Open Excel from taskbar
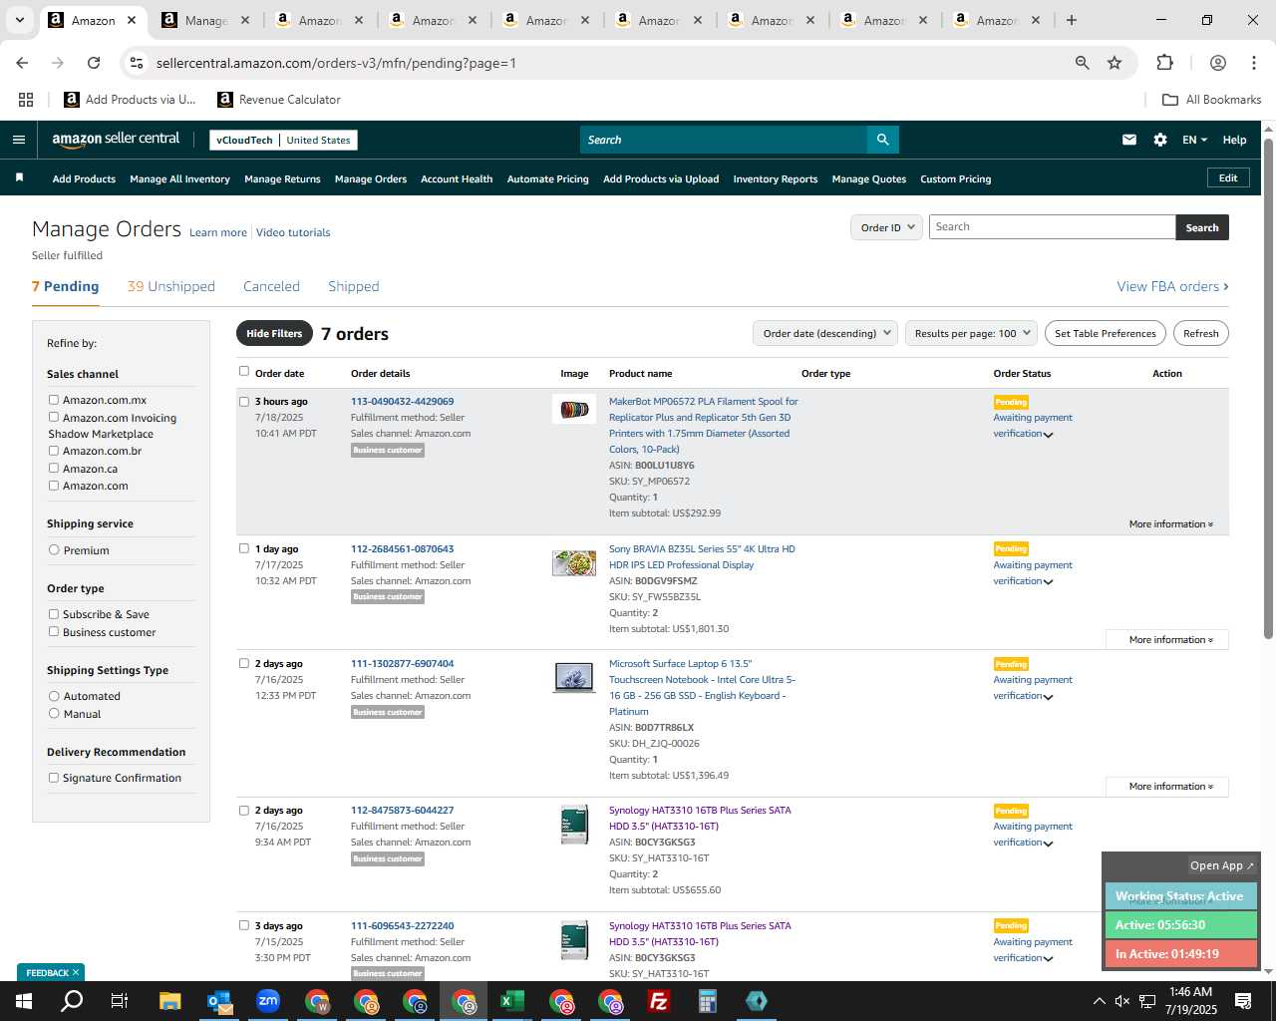 coord(512,1001)
